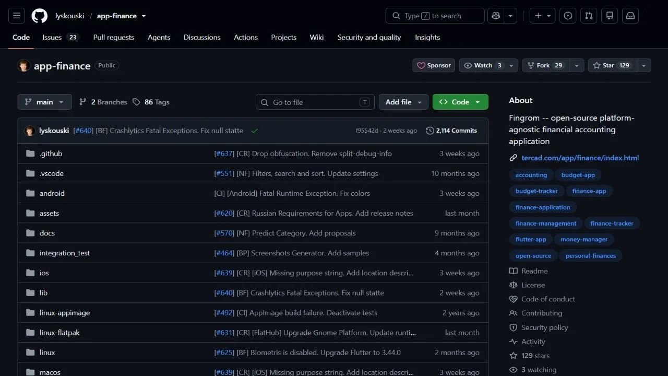
Task: Click the Activity pulse icon
Action: click(x=514, y=342)
